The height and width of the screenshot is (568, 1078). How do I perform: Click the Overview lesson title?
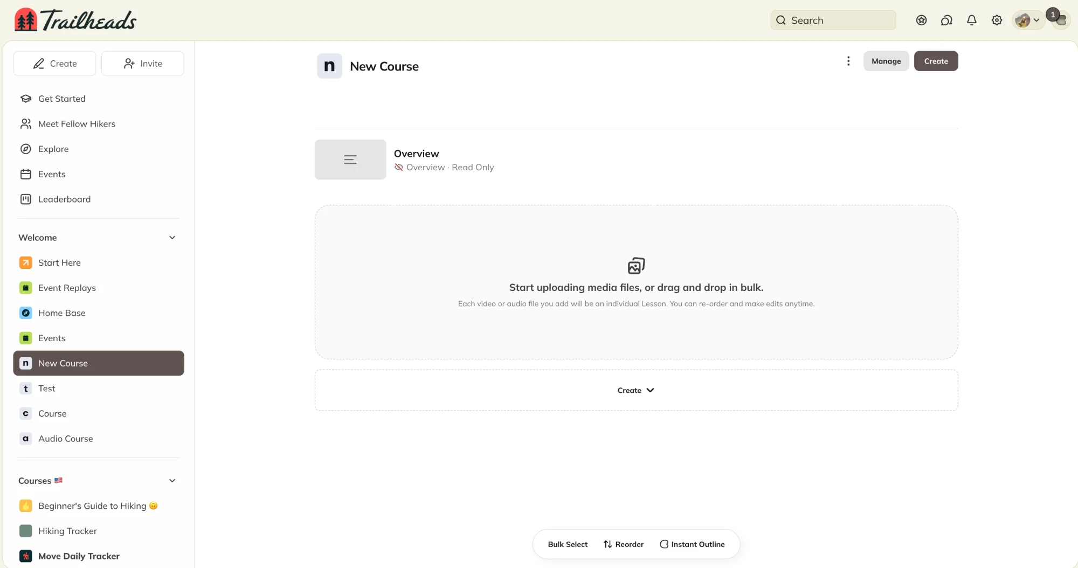(416, 154)
